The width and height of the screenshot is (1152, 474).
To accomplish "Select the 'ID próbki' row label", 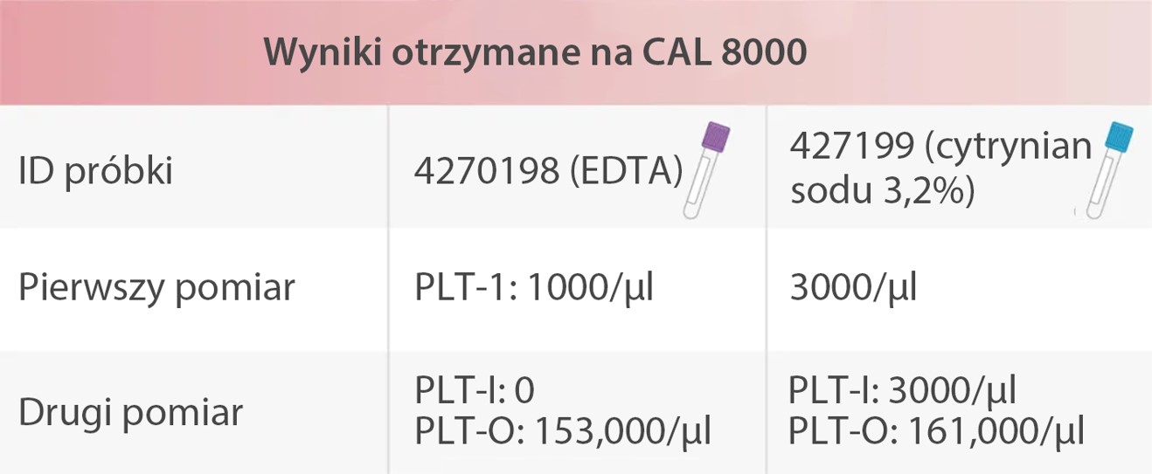I will coord(96,171).
